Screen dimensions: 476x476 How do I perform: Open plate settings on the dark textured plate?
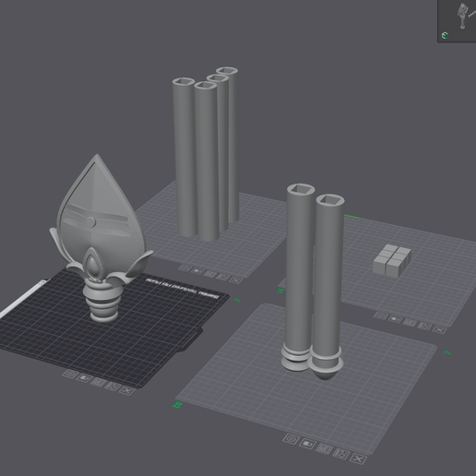[x=70, y=375]
